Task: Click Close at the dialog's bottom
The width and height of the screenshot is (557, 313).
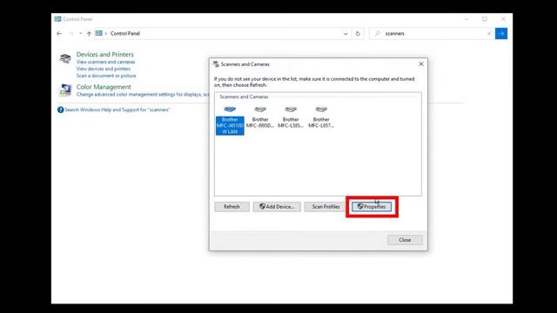Action: 405,240
